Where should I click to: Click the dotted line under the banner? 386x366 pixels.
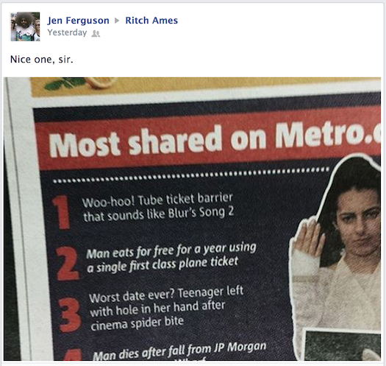[190, 175]
